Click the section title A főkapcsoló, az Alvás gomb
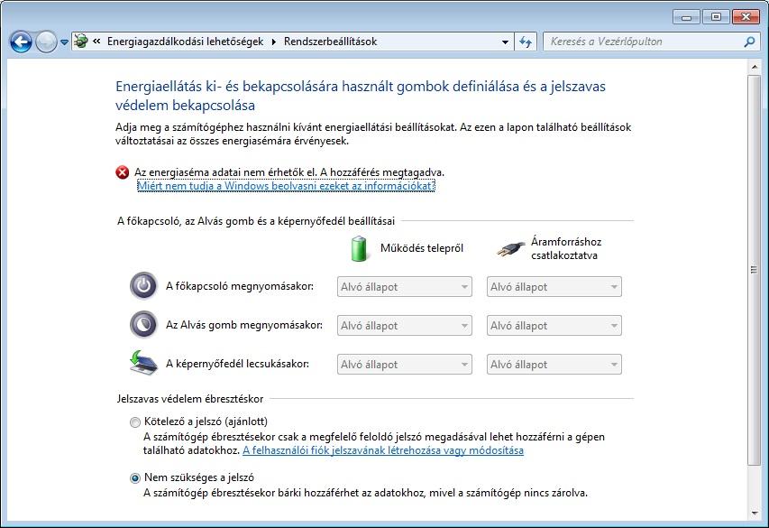 [x=255, y=221]
